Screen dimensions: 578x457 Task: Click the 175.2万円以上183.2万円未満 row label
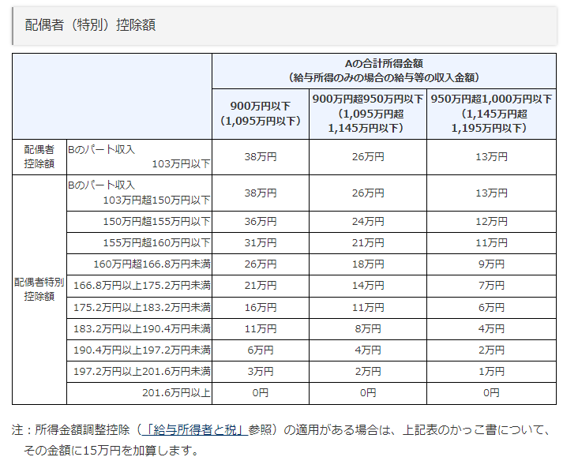click(x=139, y=307)
